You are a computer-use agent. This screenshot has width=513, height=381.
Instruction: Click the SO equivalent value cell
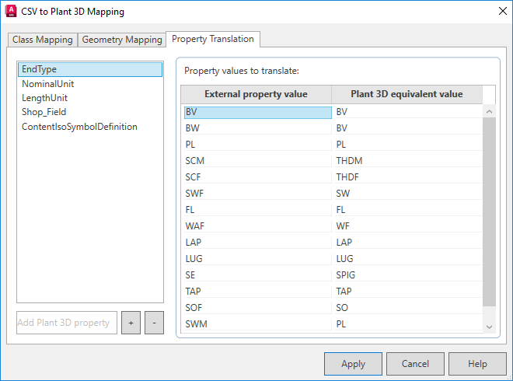pos(408,308)
